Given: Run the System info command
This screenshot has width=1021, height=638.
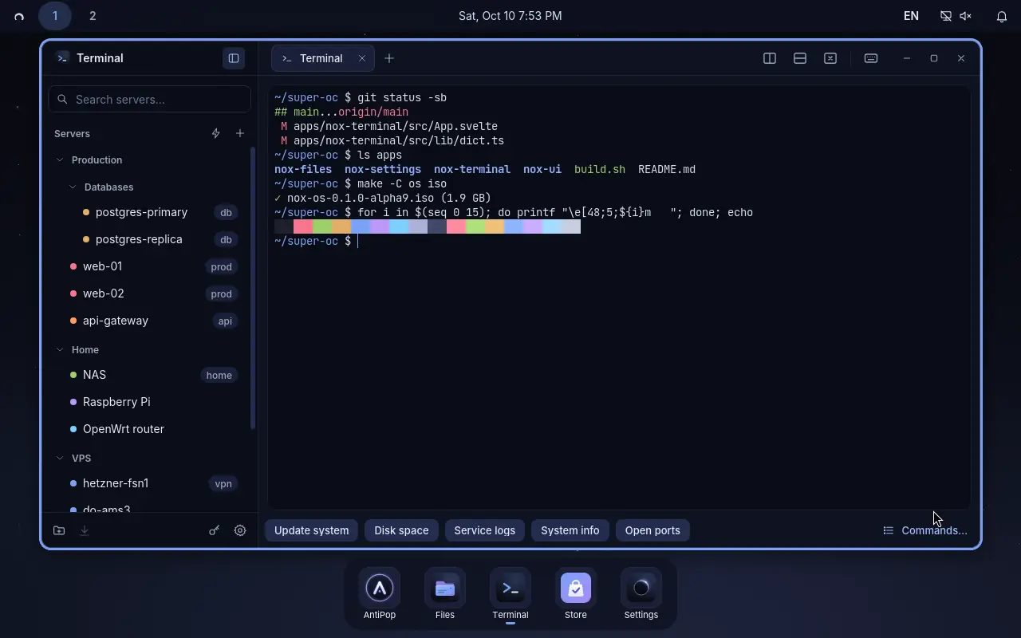Looking at the screenshot, I should coord(570,530).
